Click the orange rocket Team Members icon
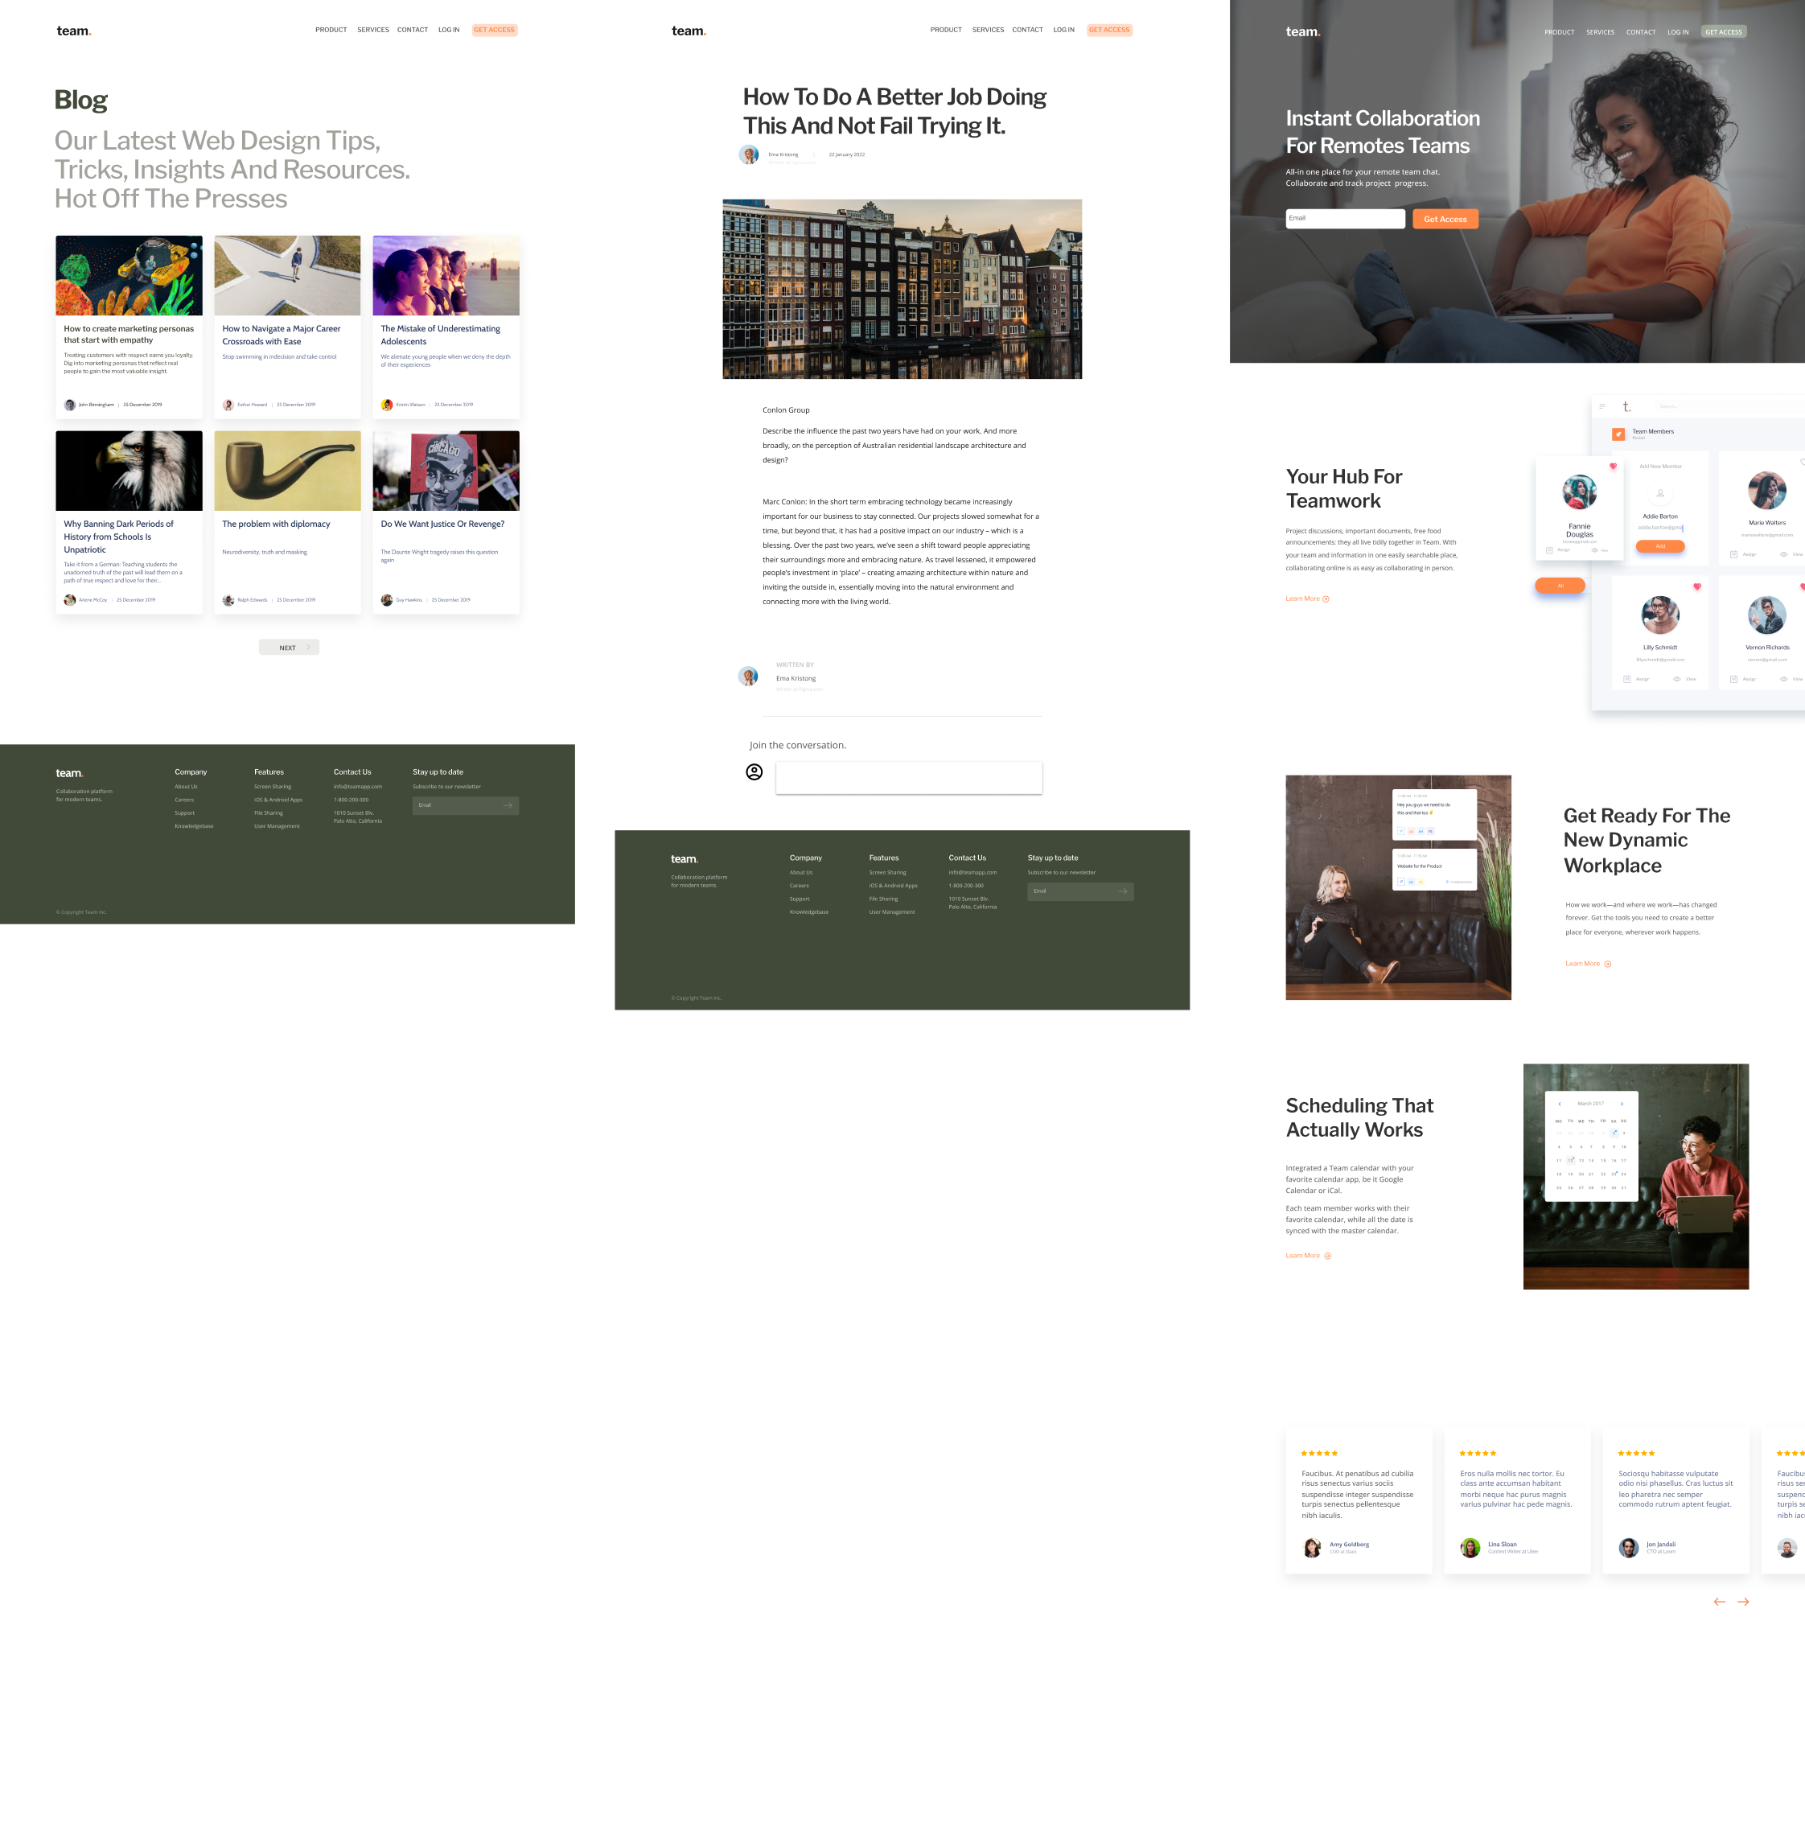Image resolution: width=1805 pixels, height=1839 pixels. click(x=1618, y=434)
